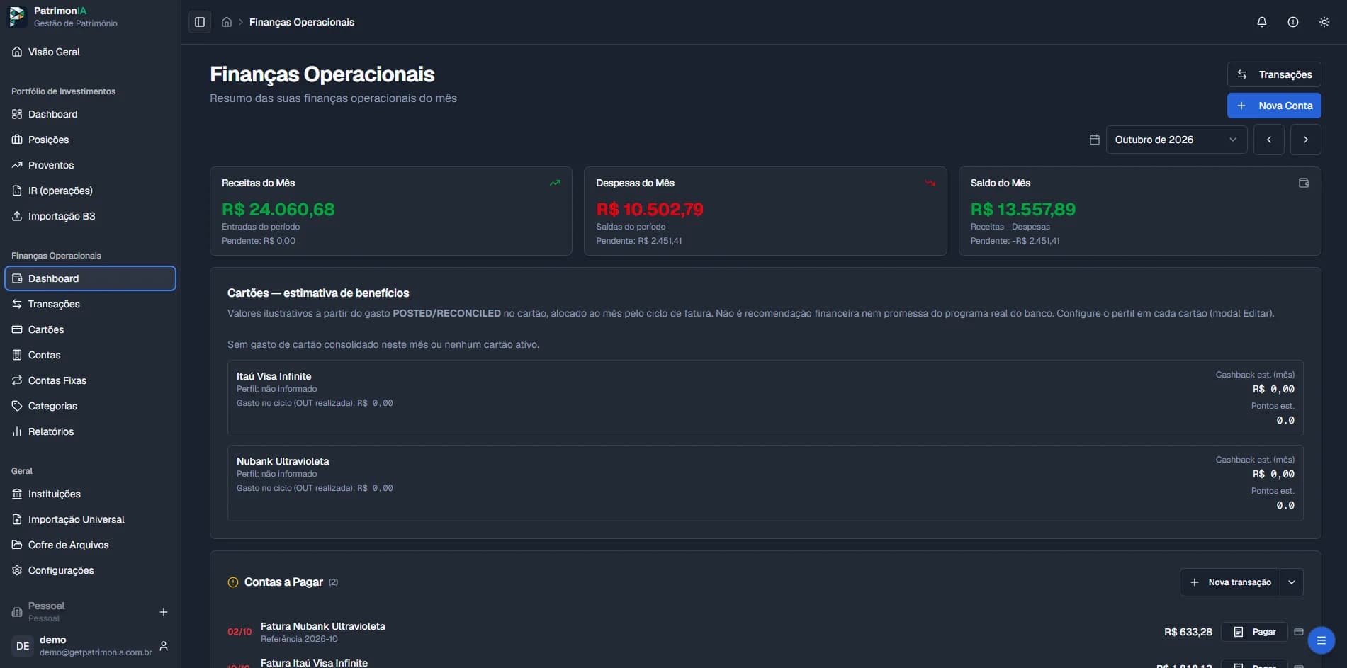This screenshot has height=668, width=1347.
Task: Go to the next month arrow
Action: click(x=1306, y=140)
